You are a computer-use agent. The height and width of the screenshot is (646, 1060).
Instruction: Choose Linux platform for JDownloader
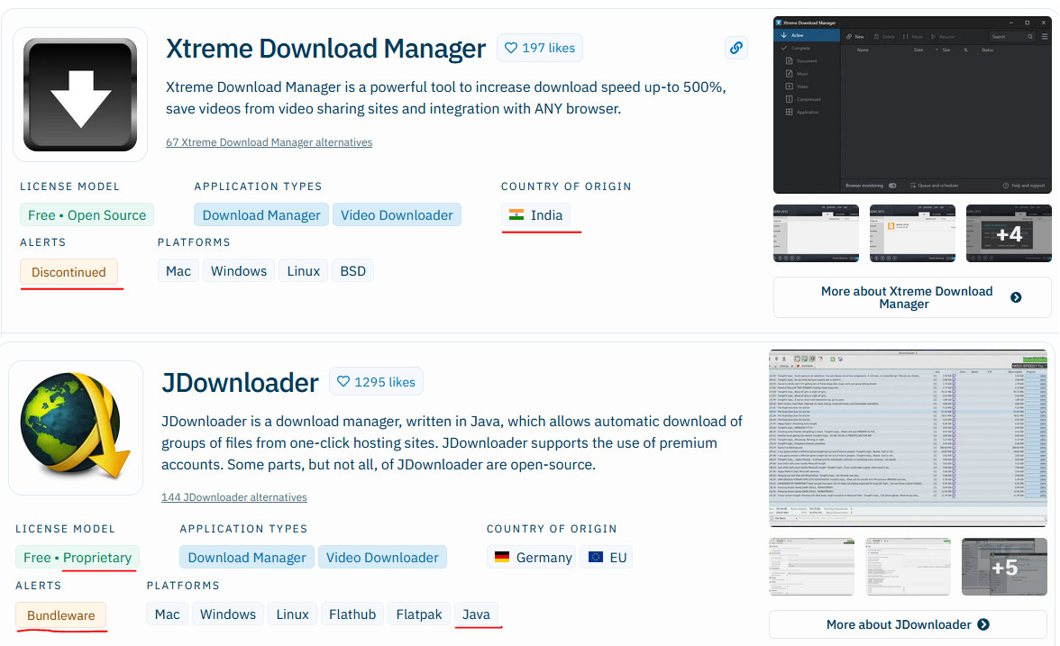pyautogui.click(x=292, y=614)
